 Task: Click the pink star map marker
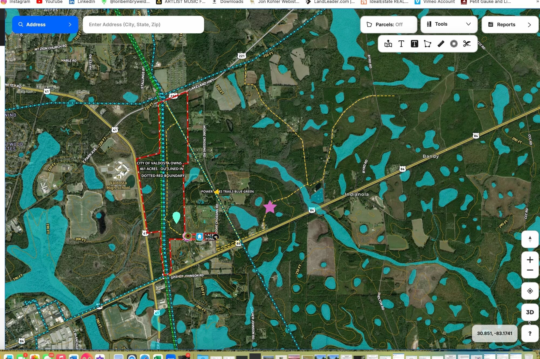coord(270,207)
